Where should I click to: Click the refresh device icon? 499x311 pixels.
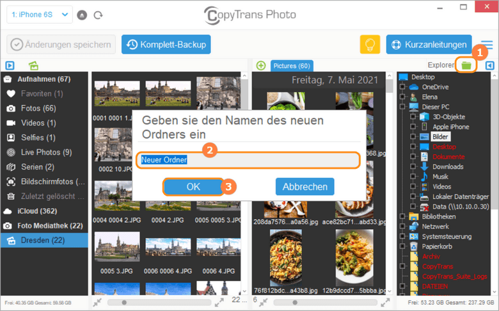pyautogui.click(x=98, y=15)
